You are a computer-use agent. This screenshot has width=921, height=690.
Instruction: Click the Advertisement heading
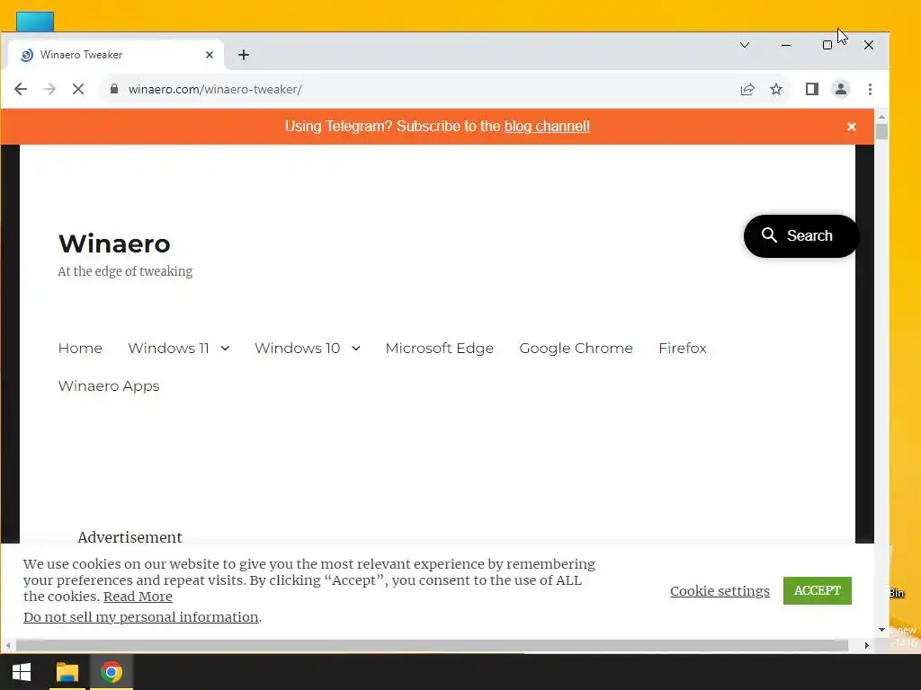(x=130, y=537)
